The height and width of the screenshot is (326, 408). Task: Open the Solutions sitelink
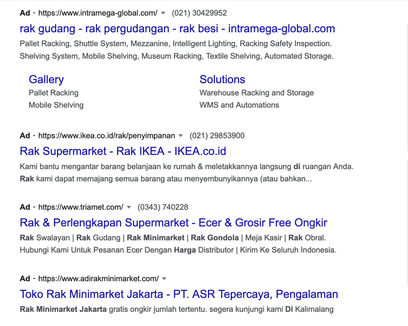pyautogui.click(x=222, y=79)
